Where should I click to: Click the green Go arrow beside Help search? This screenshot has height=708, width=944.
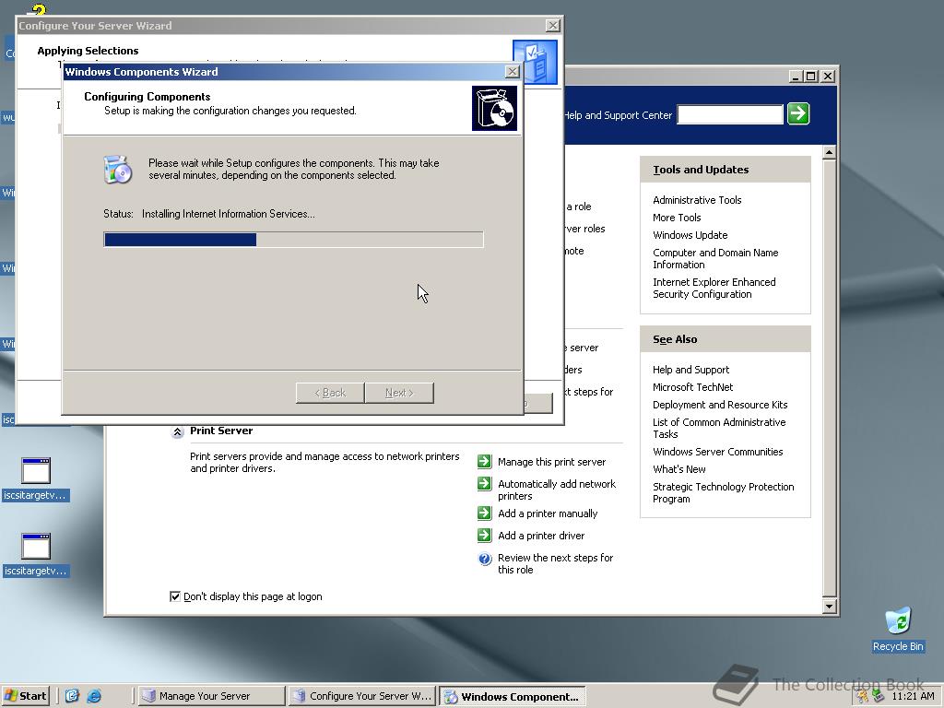(x=798, y=113)
